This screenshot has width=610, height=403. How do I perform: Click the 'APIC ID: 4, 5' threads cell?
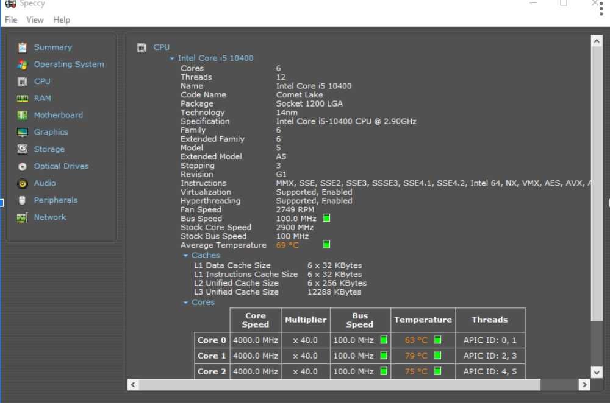pyautogui.click(x=490, y=371)
